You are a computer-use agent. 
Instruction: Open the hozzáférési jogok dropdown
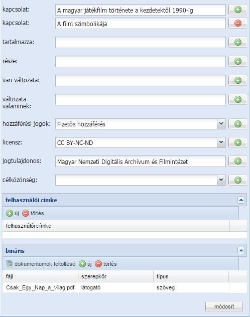[x=221, y=124]
